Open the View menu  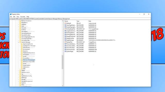point(18,17)
